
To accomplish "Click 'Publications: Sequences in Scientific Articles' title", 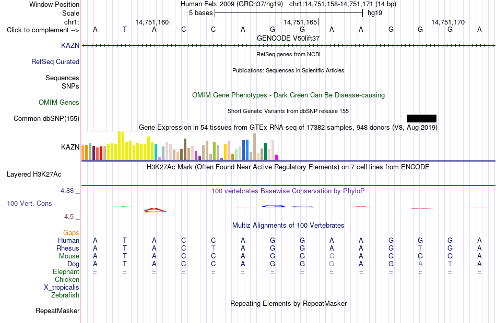I will [288, 70].
